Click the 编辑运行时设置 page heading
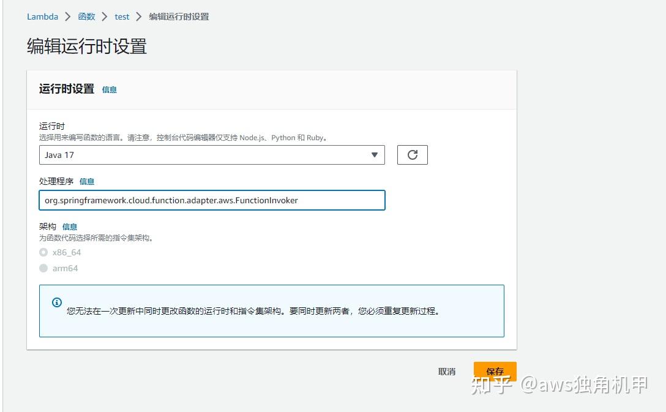 click(x=87, y=46)
